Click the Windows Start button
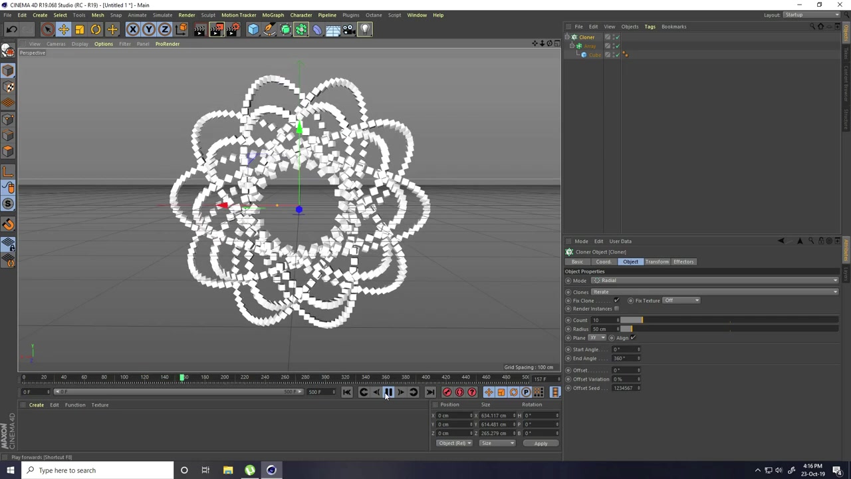This screenshot has width=851, height=479. 10,470
